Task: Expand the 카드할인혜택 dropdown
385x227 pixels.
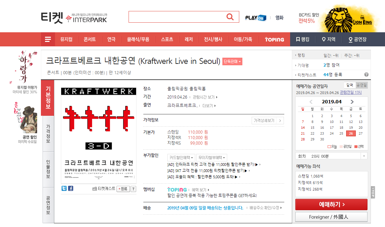Action: pyautogui.click(x=181, y=158)
